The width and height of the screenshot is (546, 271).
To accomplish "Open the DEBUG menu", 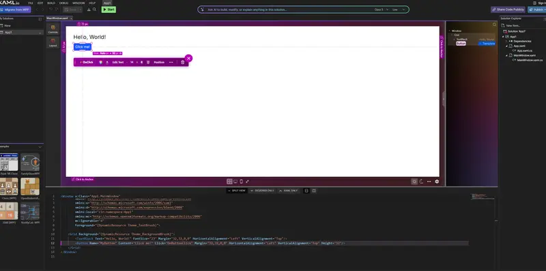I will pos(63,3).
